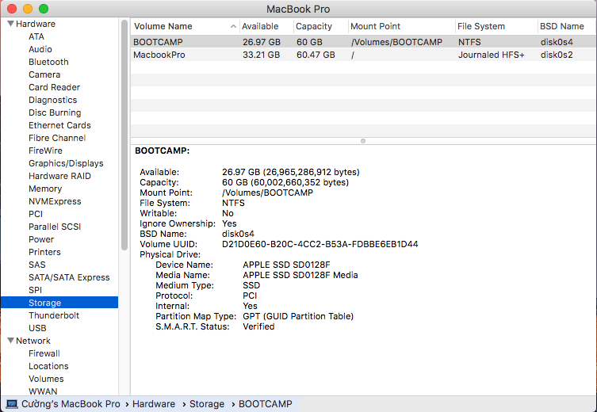The height and width of the screenshot is (412, 597).
Task: Open the Thunderbolt hardware category
Action: [x=53, y=315]
